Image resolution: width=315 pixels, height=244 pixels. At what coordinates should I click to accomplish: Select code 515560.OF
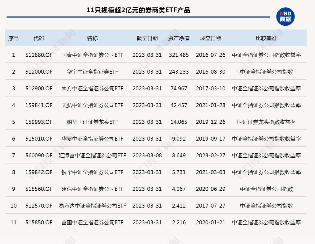pyautogui.click(x=39, y=189)
